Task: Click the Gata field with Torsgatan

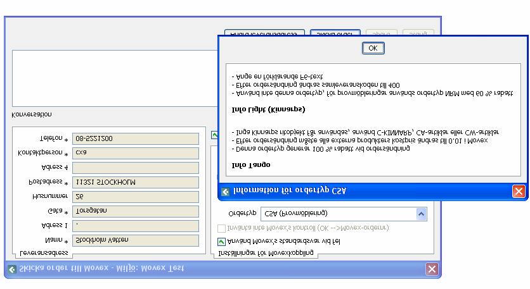Action: coord(136,211)
